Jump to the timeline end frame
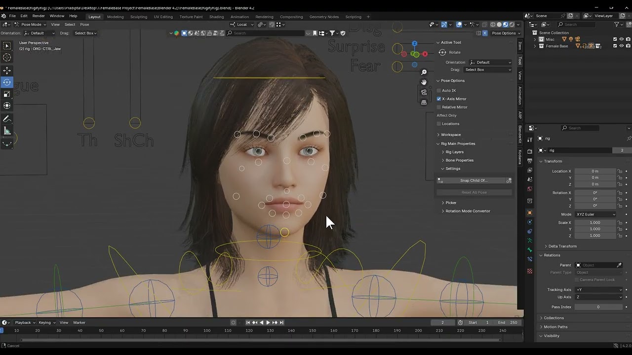The width and height of the screenshot is (632, 355). (281, 322)
